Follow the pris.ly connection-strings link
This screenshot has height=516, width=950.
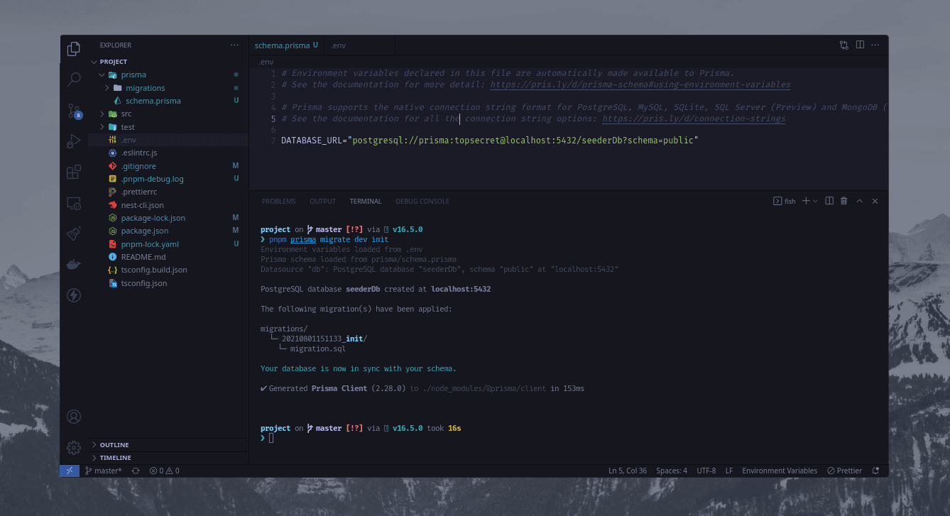(x=694, y=119)
